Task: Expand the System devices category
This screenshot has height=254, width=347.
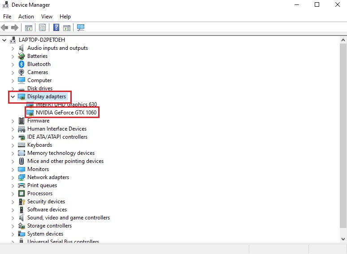Action: click(13, 234)
